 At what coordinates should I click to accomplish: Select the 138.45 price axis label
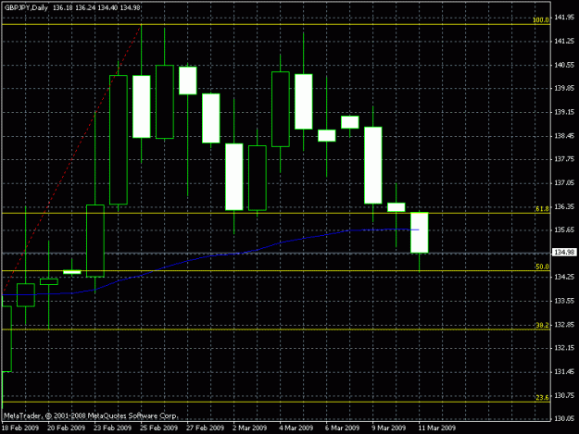(564, 136)
